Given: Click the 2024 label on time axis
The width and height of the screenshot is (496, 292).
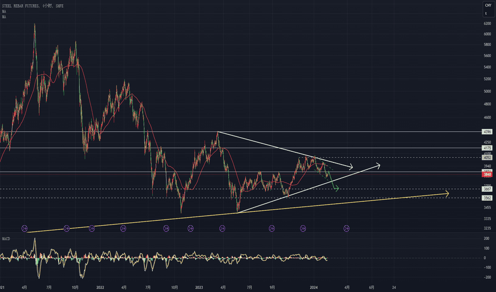Looking at the screenshot, I should point(314,288).
